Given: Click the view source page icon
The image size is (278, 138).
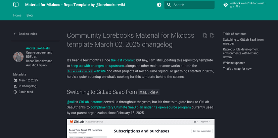Looking at the screenshot, I should click(205, 35).
